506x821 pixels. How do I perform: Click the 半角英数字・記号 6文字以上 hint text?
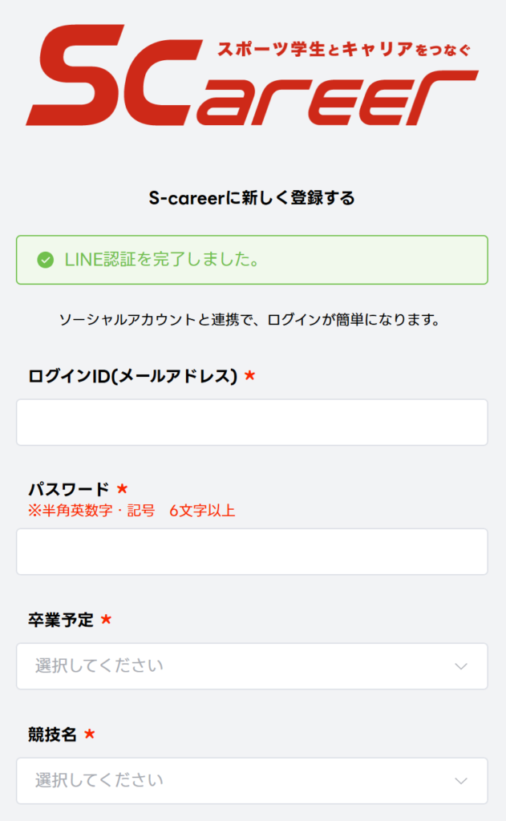[132, 511]
